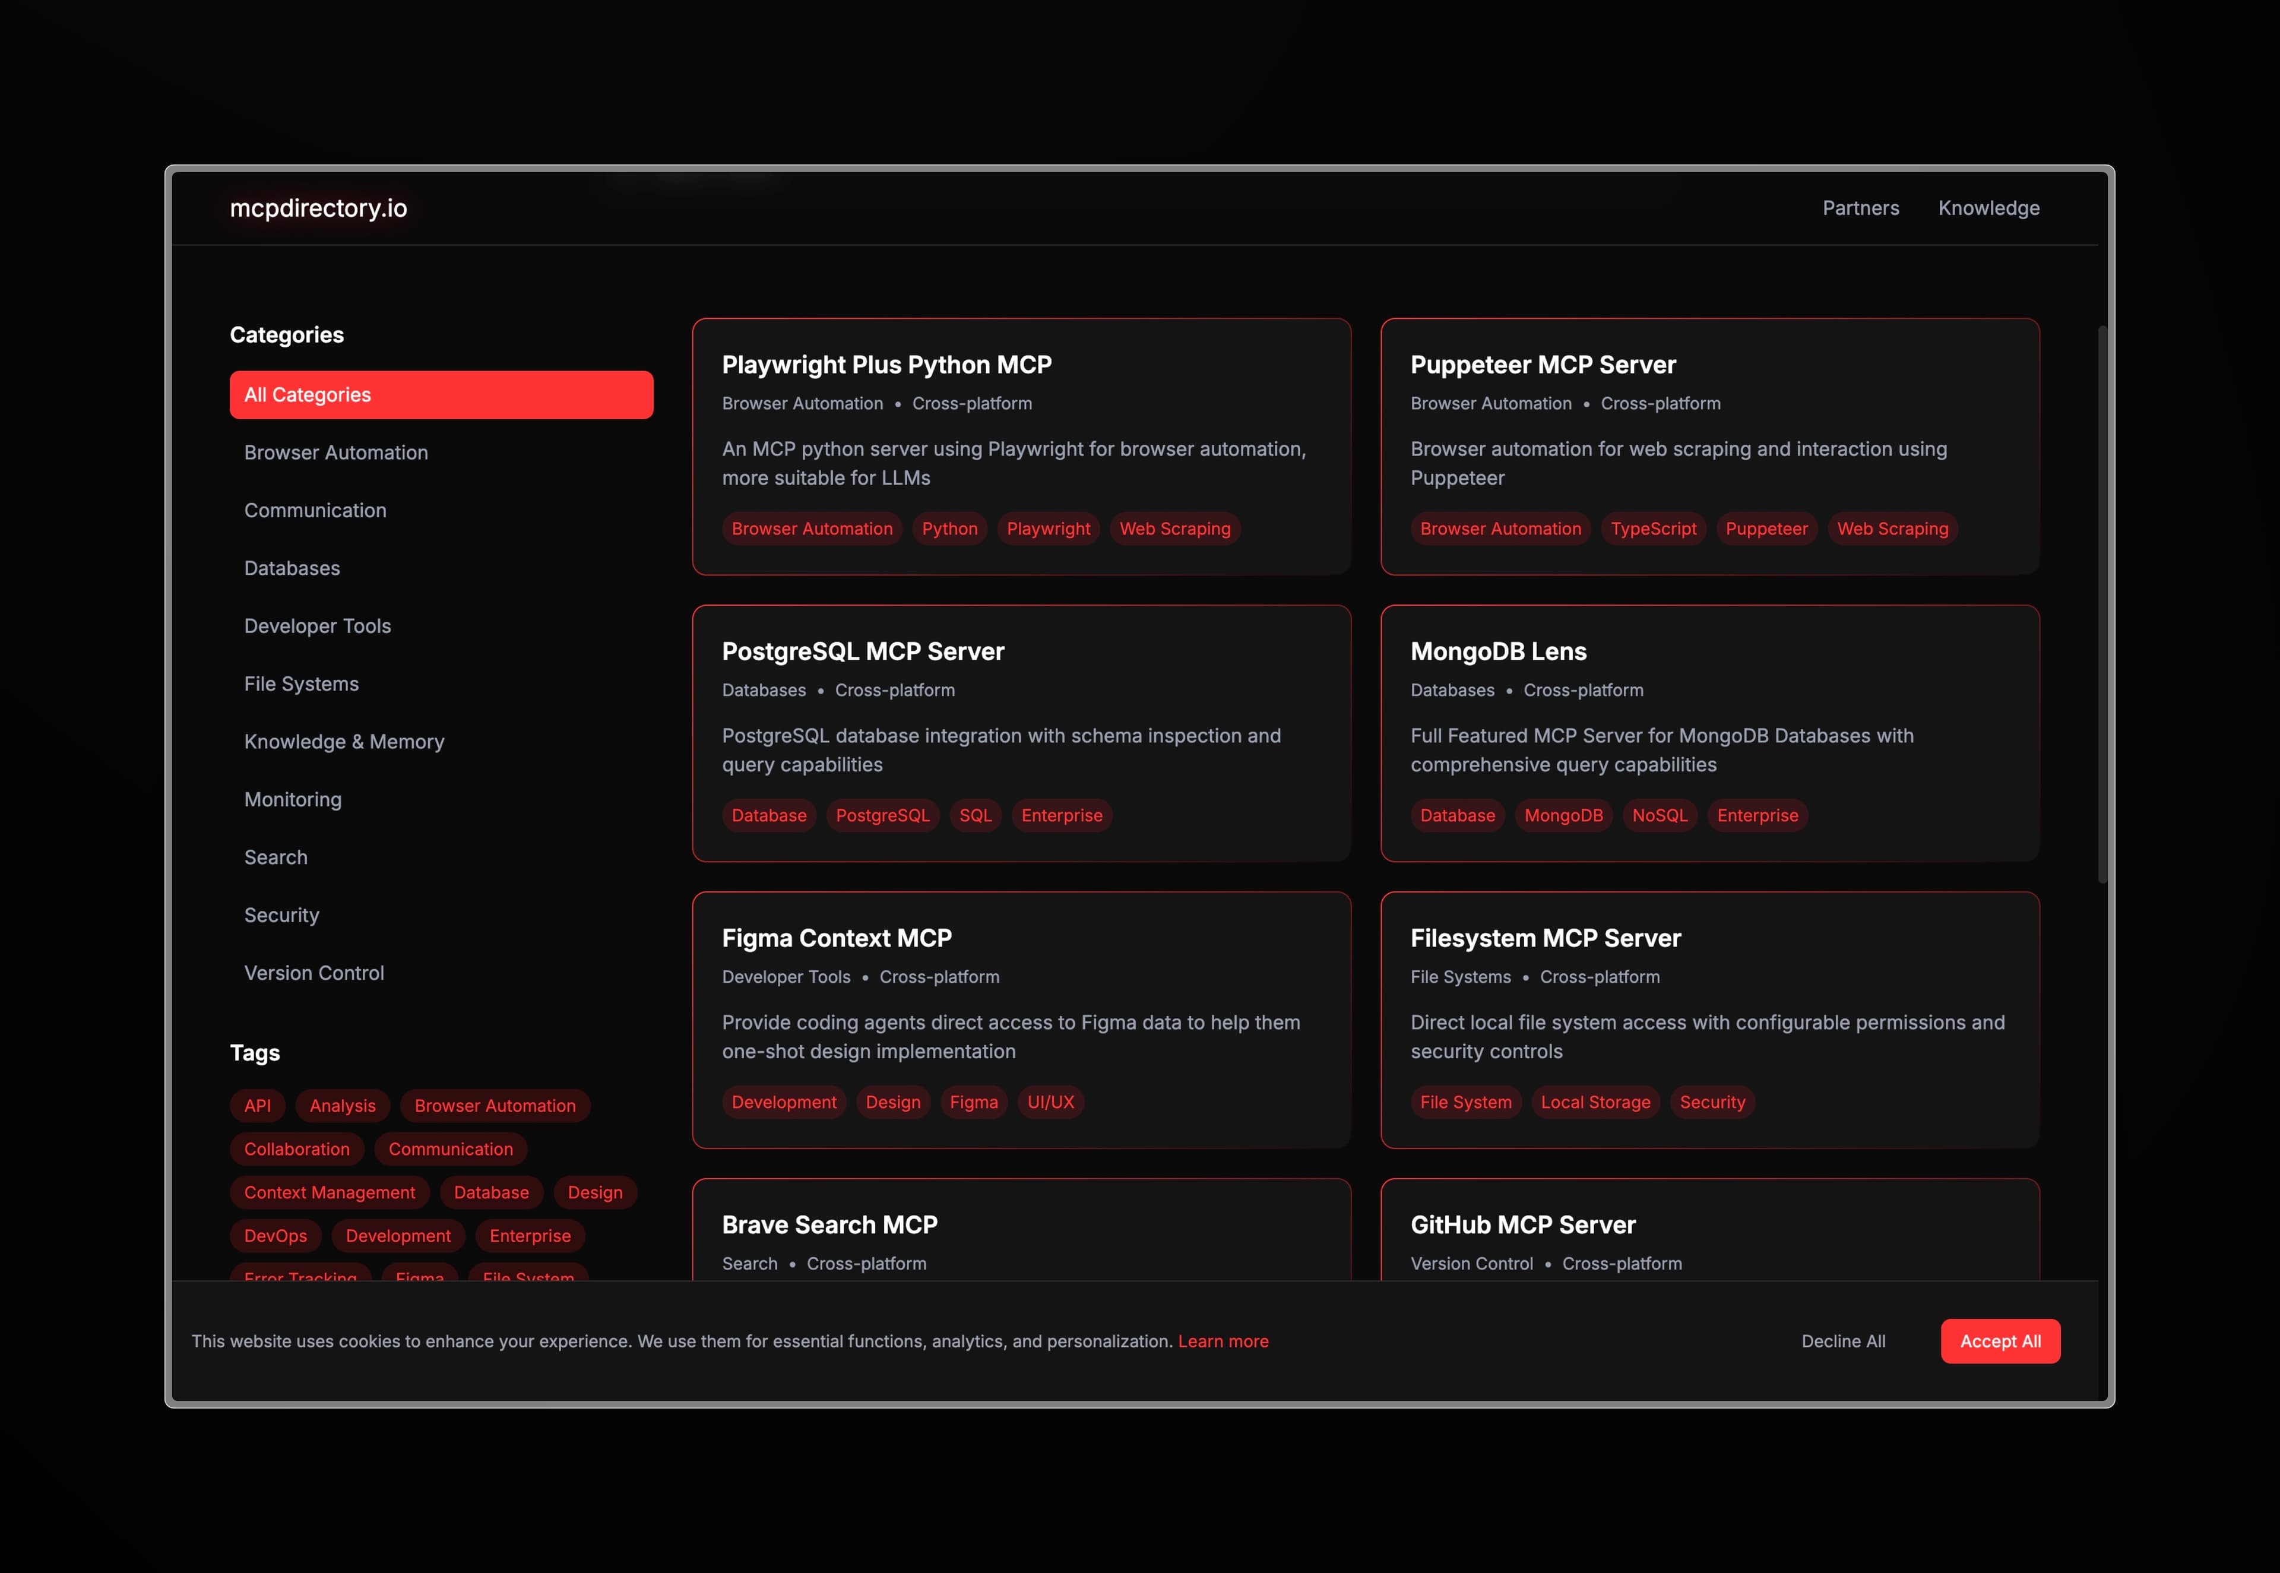Open the Learn more cookie link
This screenshot has width=2280, height=1573.
[x=1223, y=1341]
